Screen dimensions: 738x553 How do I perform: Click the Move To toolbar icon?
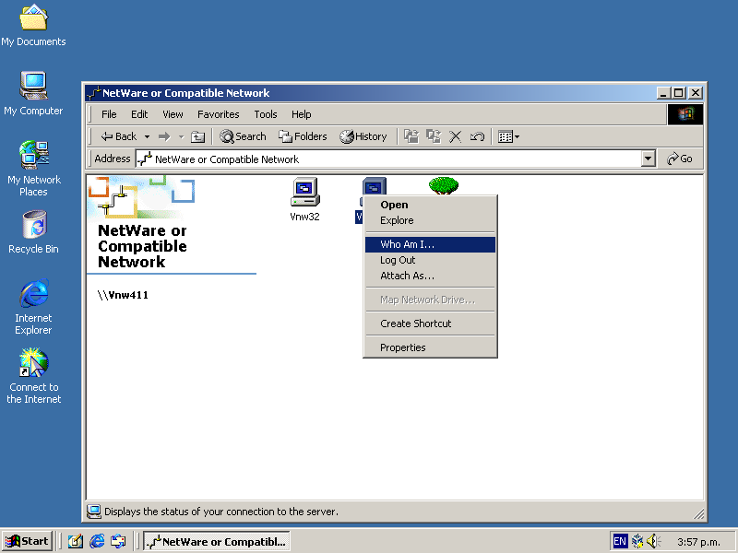tap(411, 136)
